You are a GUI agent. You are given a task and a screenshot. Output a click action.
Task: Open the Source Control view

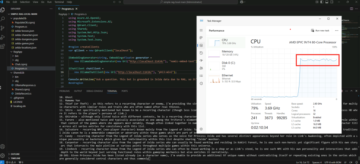point(2,28)
